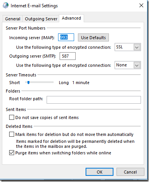Click the Cancel button
The image size is (149, 182).
(x=130, y=172)
